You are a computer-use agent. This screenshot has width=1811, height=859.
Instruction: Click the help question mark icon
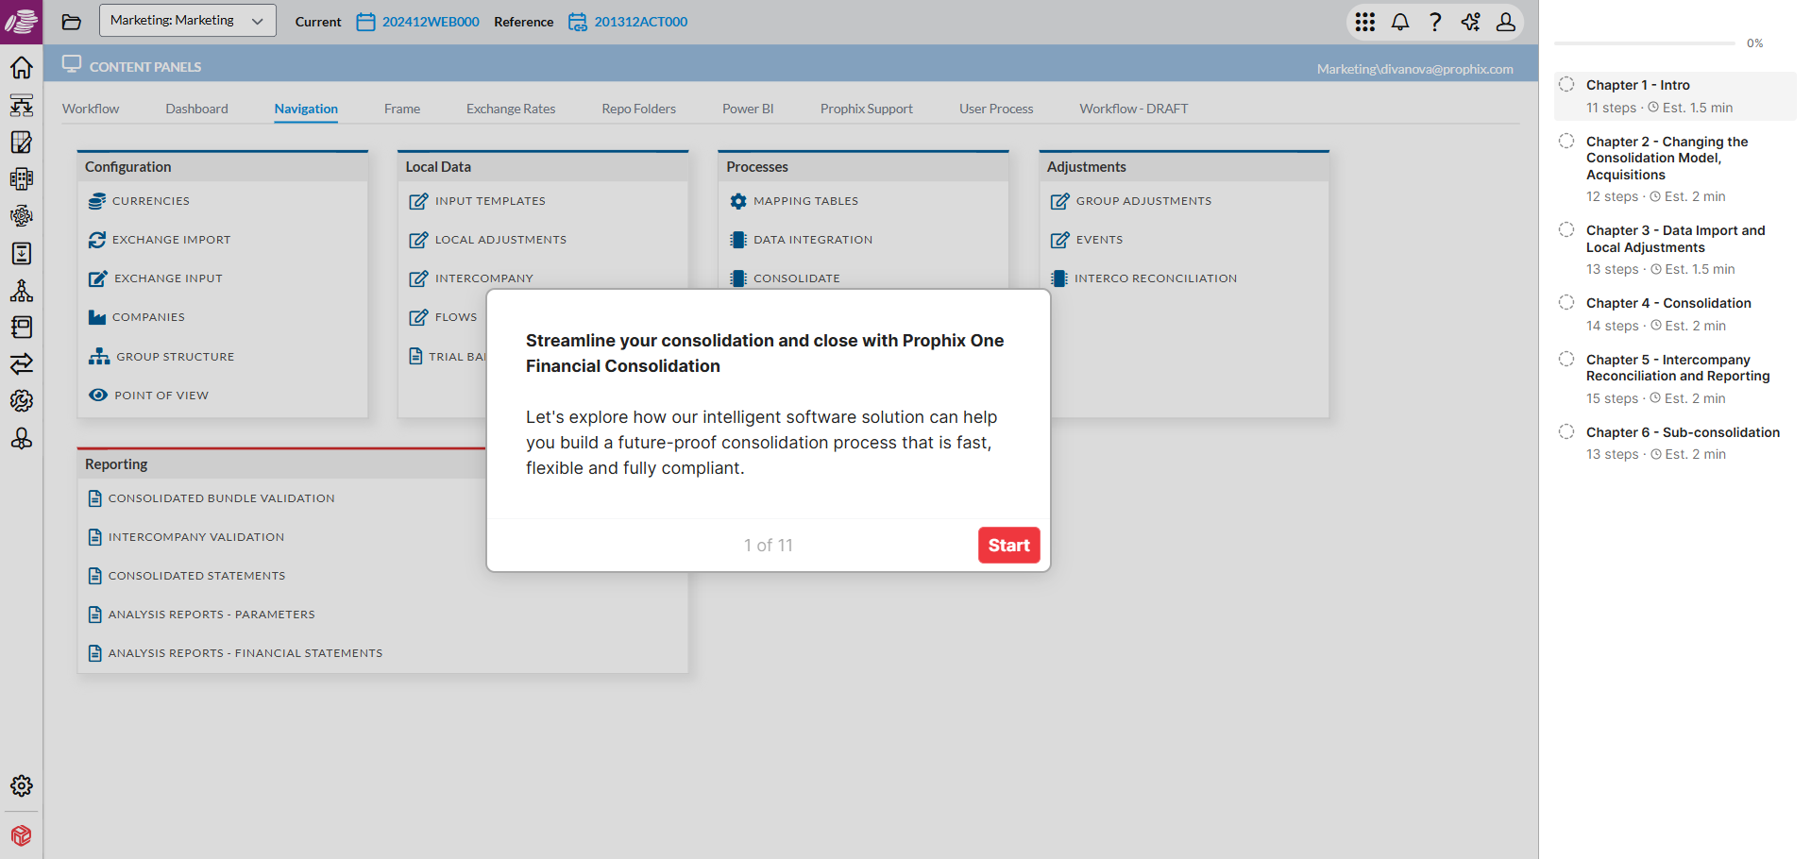pos(1435,22)
